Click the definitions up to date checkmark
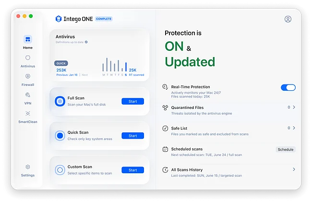This screenshot has height=203, width=312. coord(86,42)
